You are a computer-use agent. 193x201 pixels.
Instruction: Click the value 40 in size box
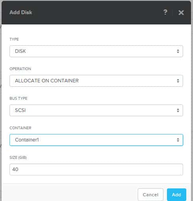(15, 169)
